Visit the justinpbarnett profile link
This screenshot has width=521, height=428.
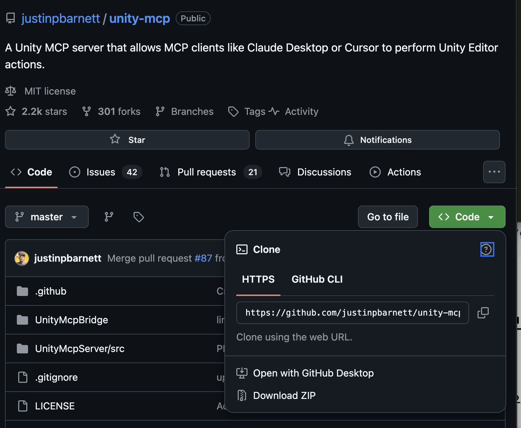[x=61, y=18]
